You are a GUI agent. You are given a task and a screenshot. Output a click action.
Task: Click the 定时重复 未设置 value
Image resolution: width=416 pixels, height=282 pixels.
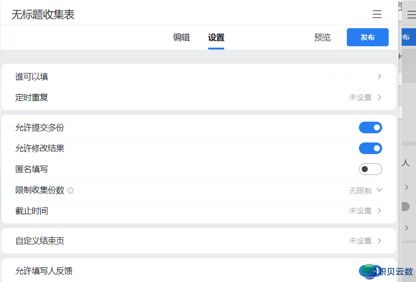360,98
